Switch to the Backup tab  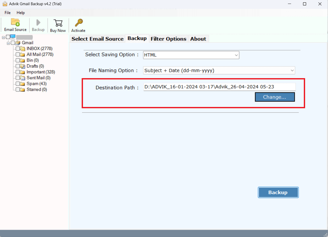tap(137, 38)
